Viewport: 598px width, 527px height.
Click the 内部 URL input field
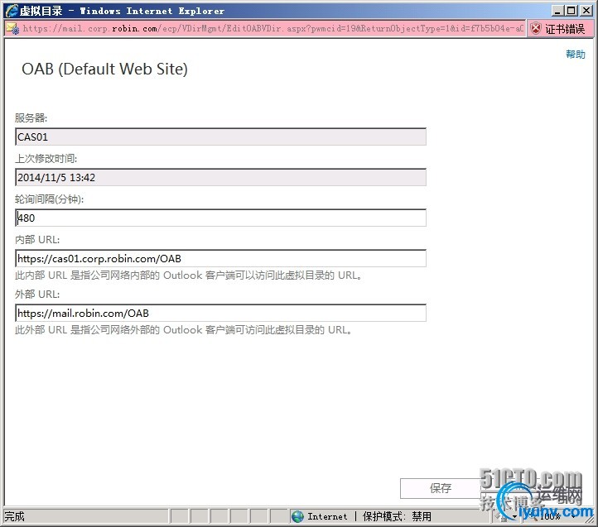tap(221, 259)
